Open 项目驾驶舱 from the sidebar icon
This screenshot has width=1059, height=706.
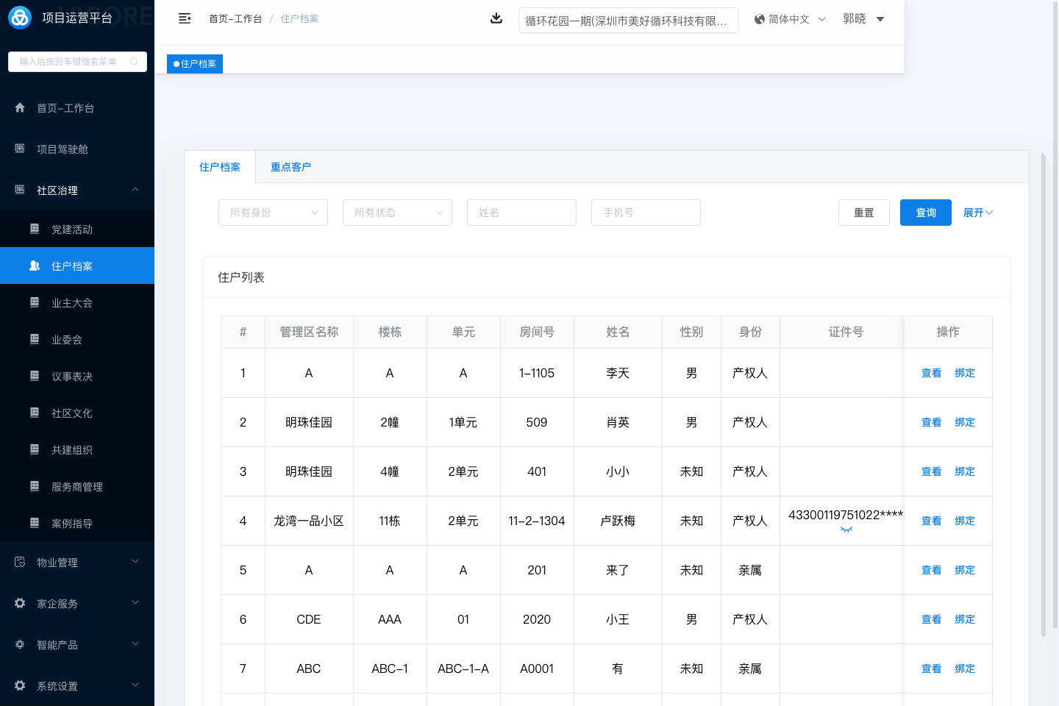(20, 149)
